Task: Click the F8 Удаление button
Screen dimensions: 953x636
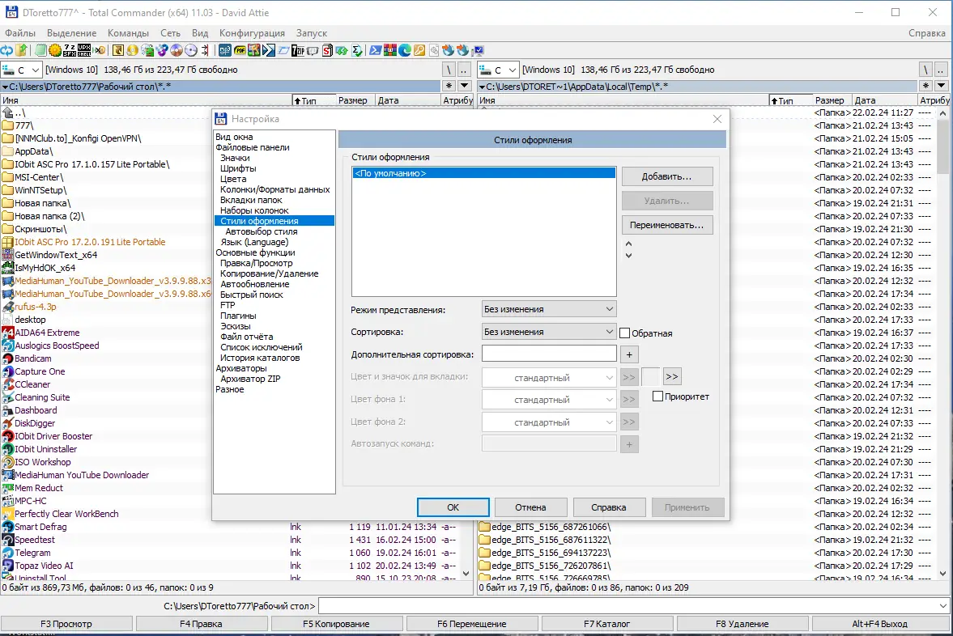Action: click(742, 624)
